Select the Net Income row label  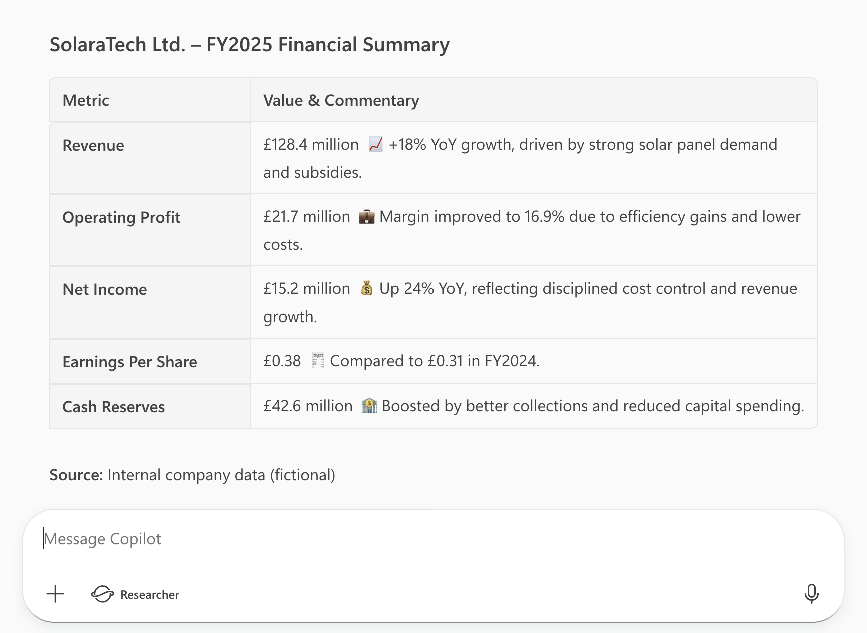click(x=105, y=289)
